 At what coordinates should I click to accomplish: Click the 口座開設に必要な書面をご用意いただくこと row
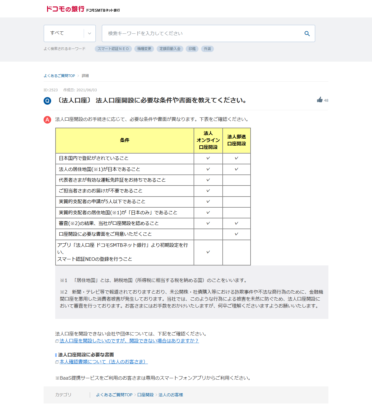click(153, 234)
